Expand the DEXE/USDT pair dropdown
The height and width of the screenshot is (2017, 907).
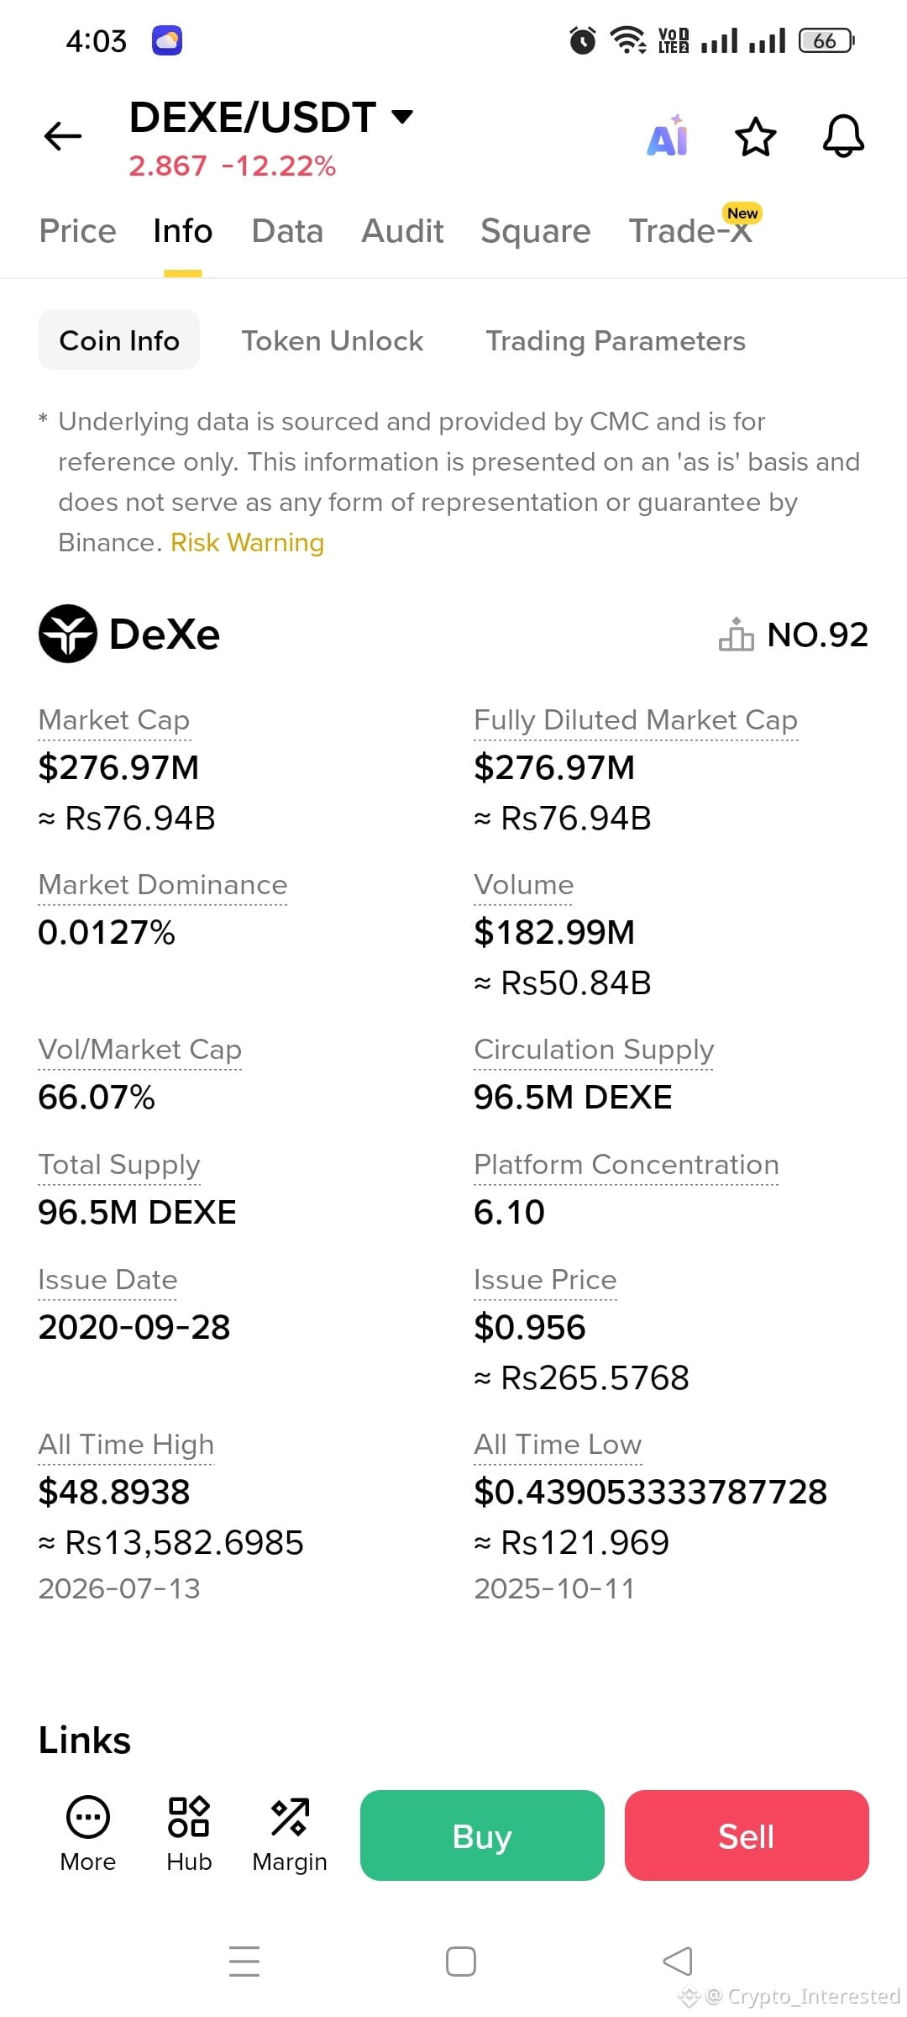point(403,117)
